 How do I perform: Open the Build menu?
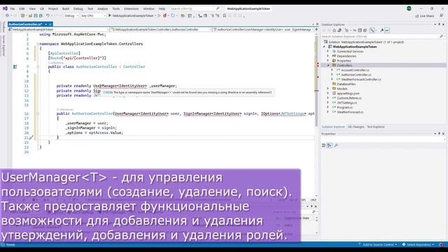[66, 8]
